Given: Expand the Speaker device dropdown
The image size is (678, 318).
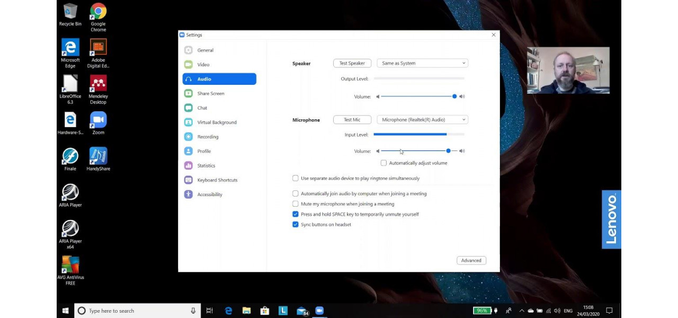Looking at the screenshot, I should click(422, 63).
